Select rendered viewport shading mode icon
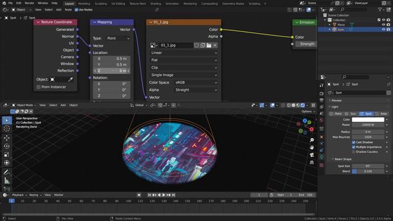The height and width of the screenshot is (221, 393). [x=303, y=105]
